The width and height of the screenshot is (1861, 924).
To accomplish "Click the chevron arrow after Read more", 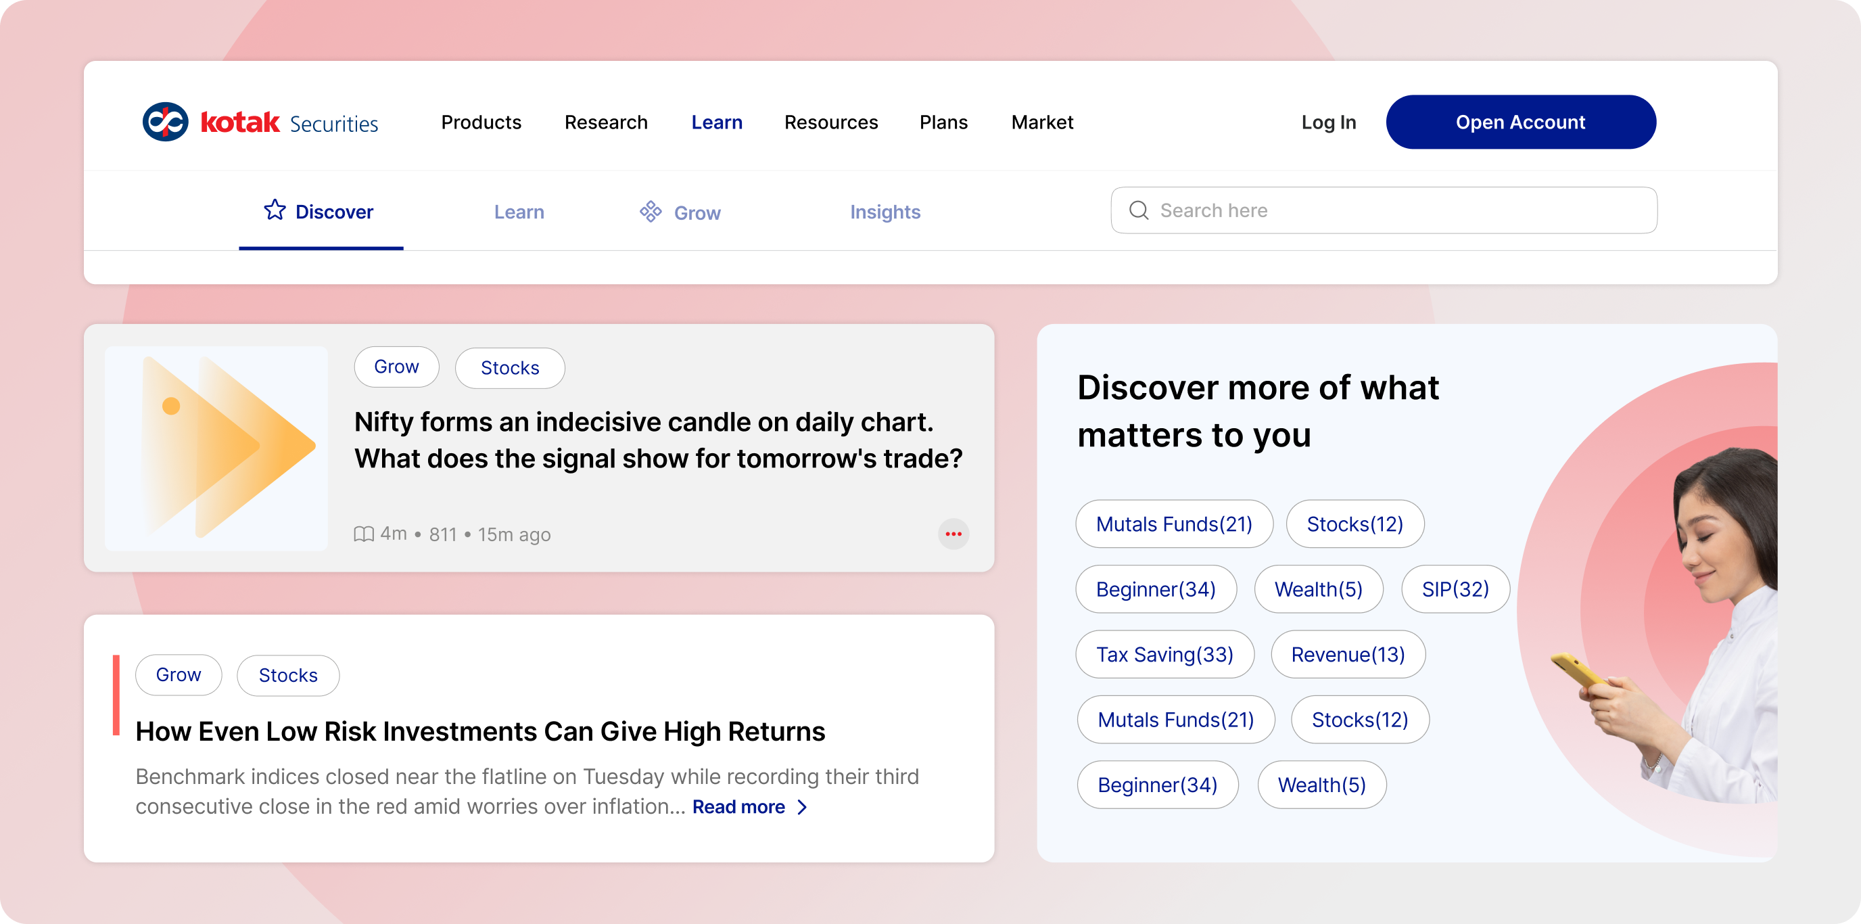I will click(802, 807).
